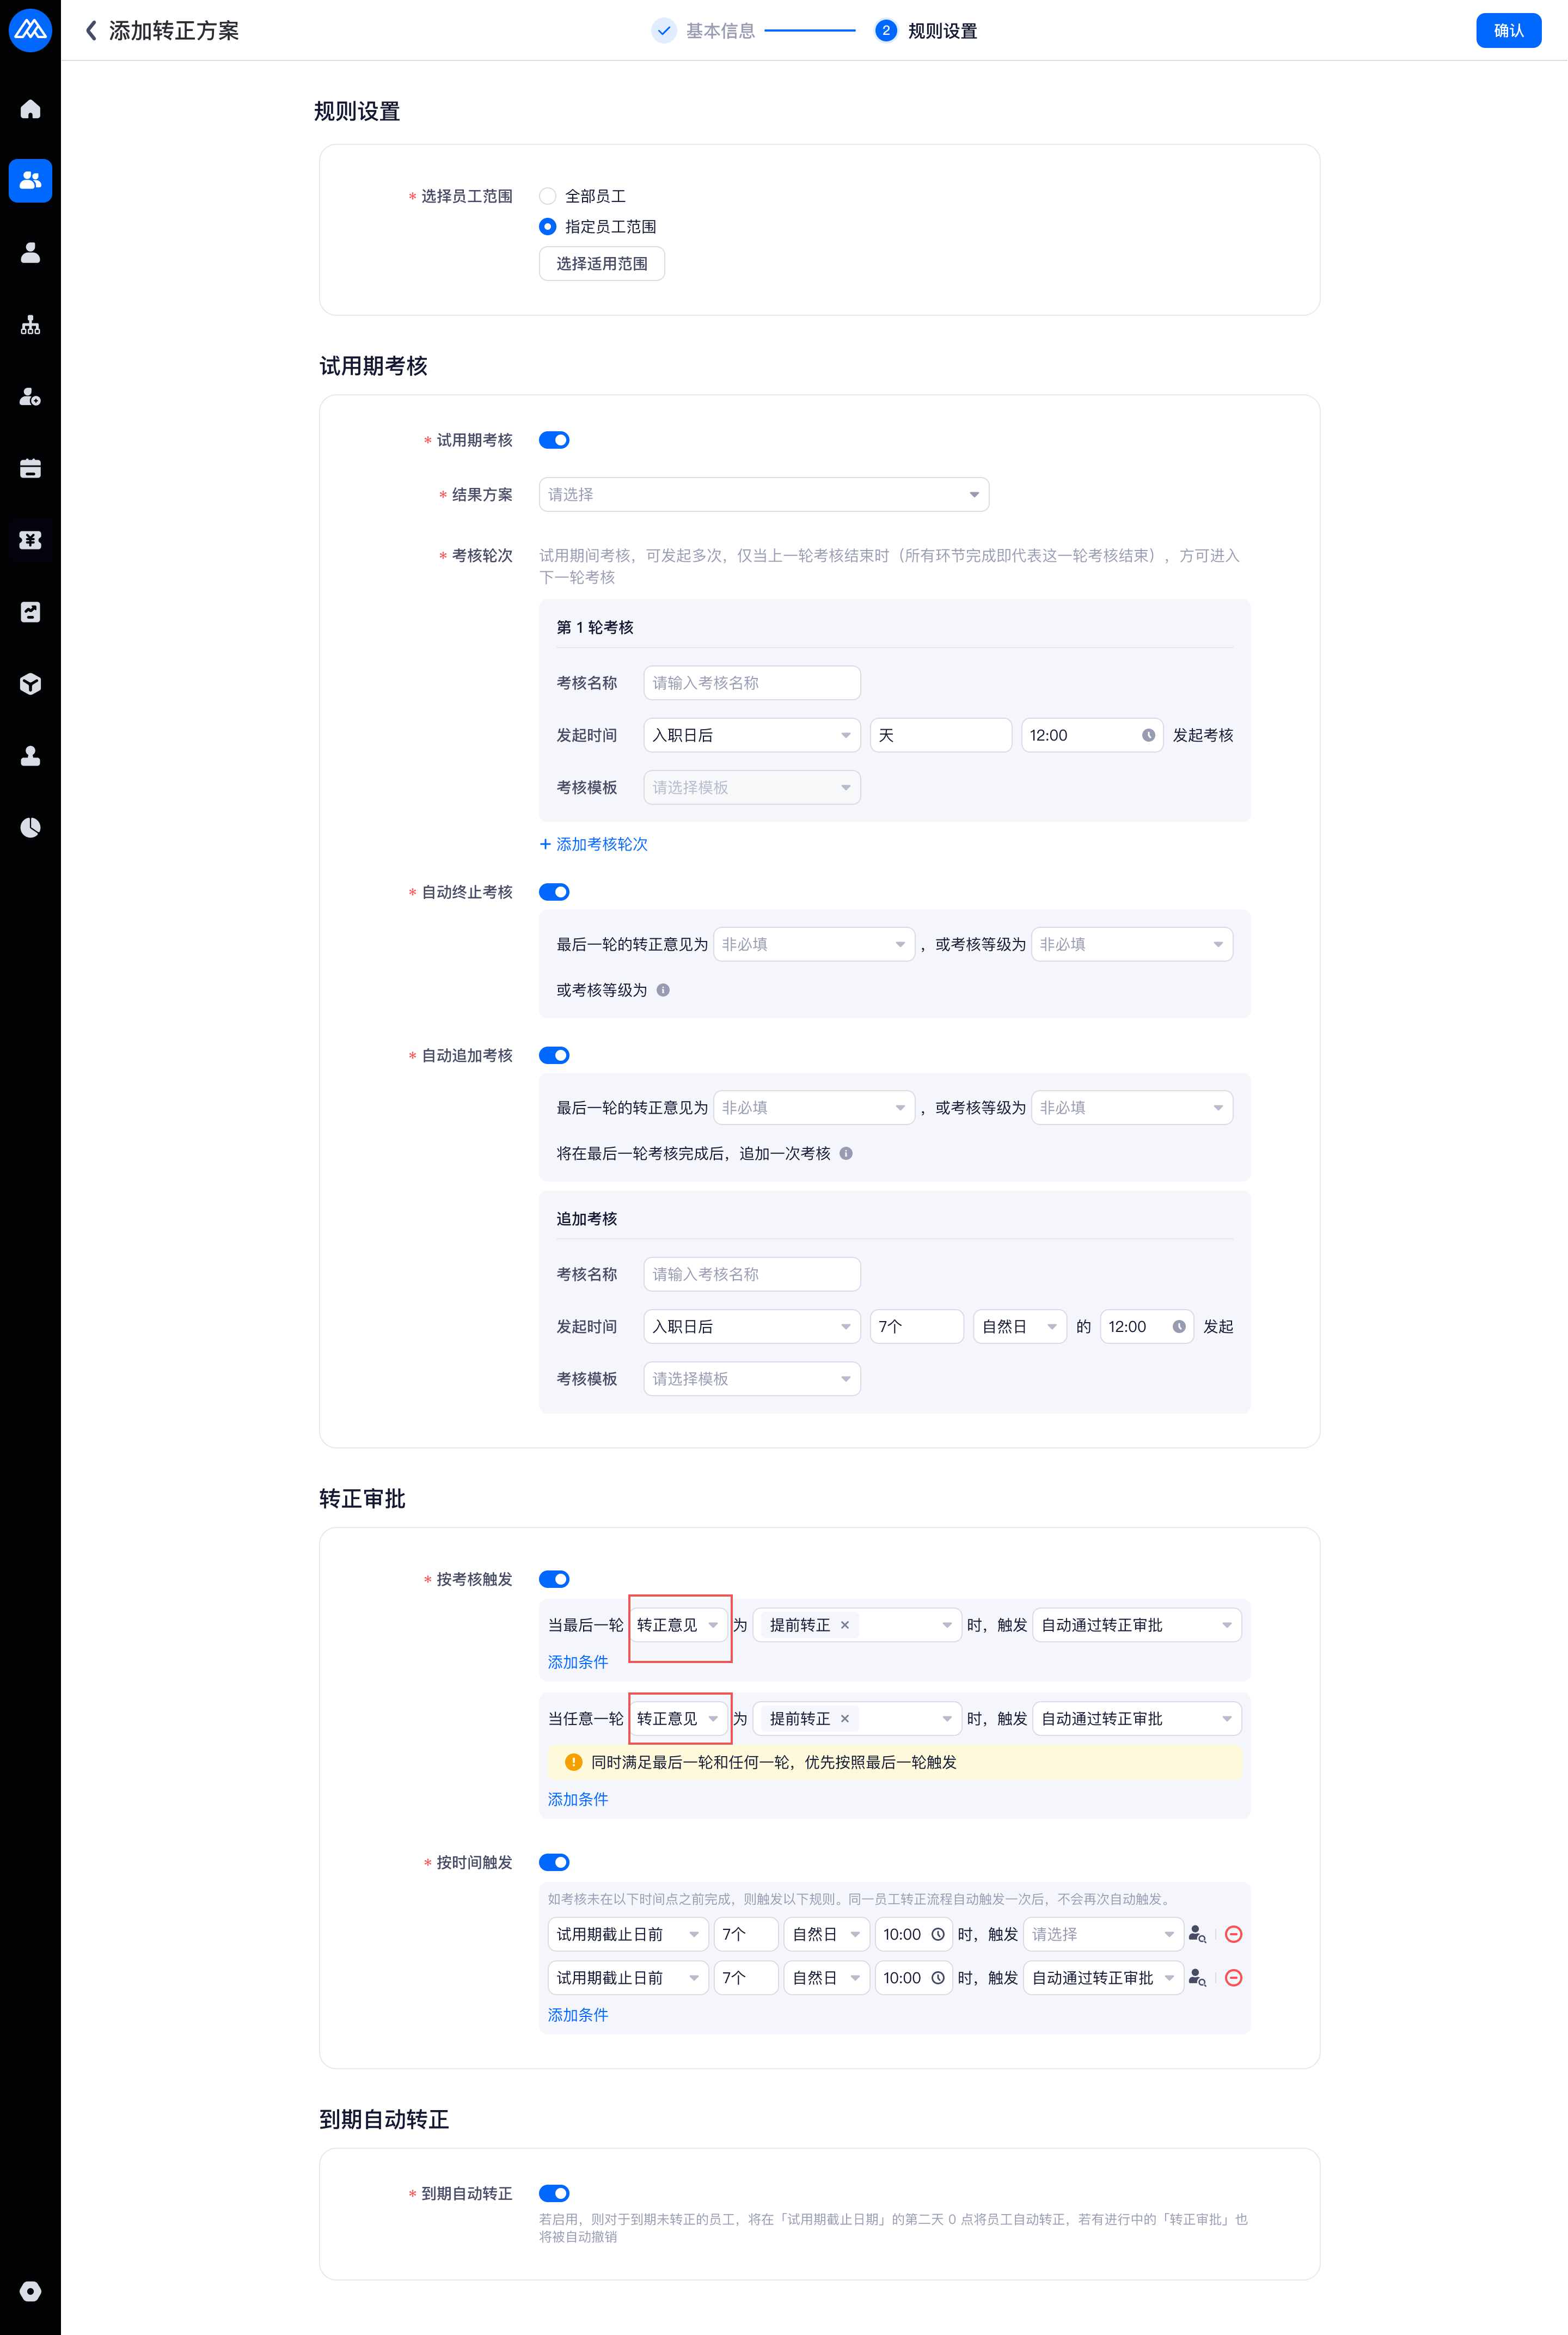Open the 转正意见 dropdown in the 当最后一轮 row
The width and height of the screenshot is (1568, 2335).
pyautogui.click(x=679, y=1625)
